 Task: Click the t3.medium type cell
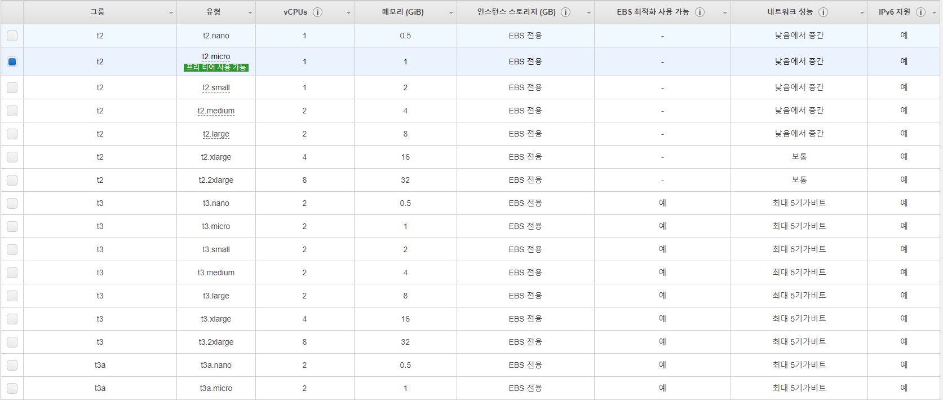216,272
